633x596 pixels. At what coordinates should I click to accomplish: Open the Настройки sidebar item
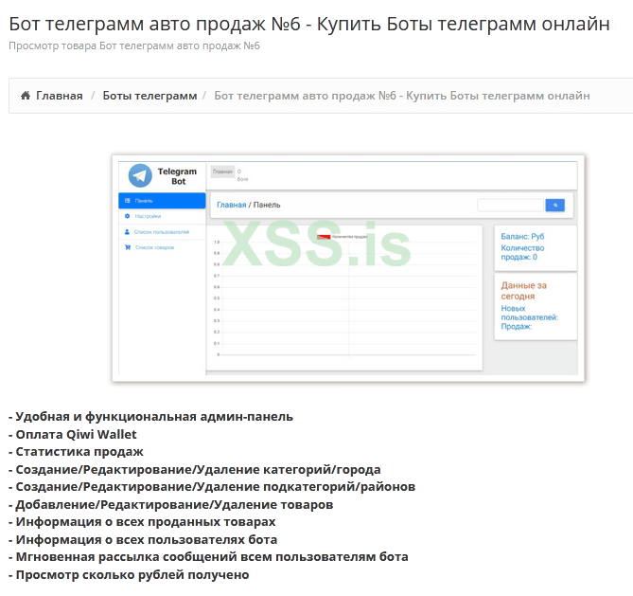point(162,216)
